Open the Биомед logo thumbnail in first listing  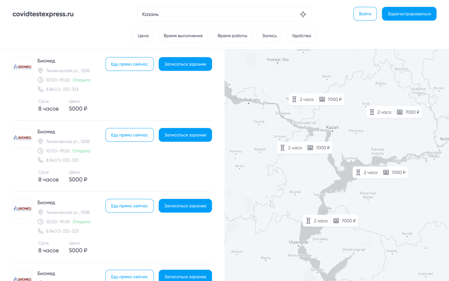[22, 67]
